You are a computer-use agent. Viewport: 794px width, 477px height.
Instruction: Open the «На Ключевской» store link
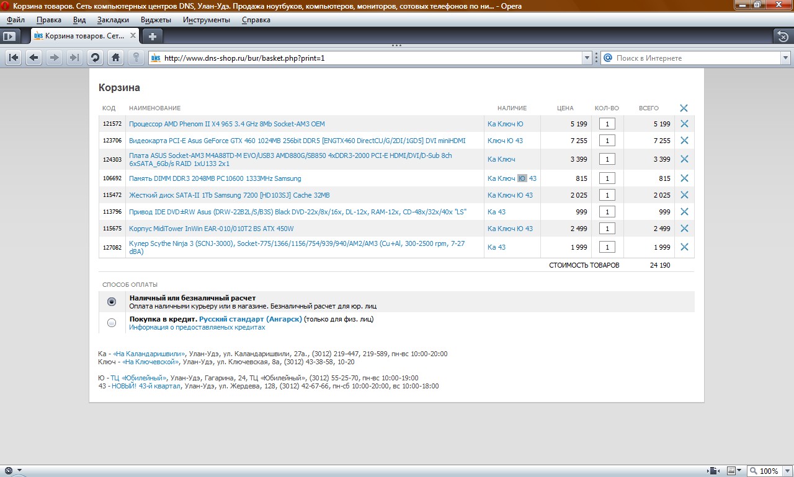pos(151,362)
